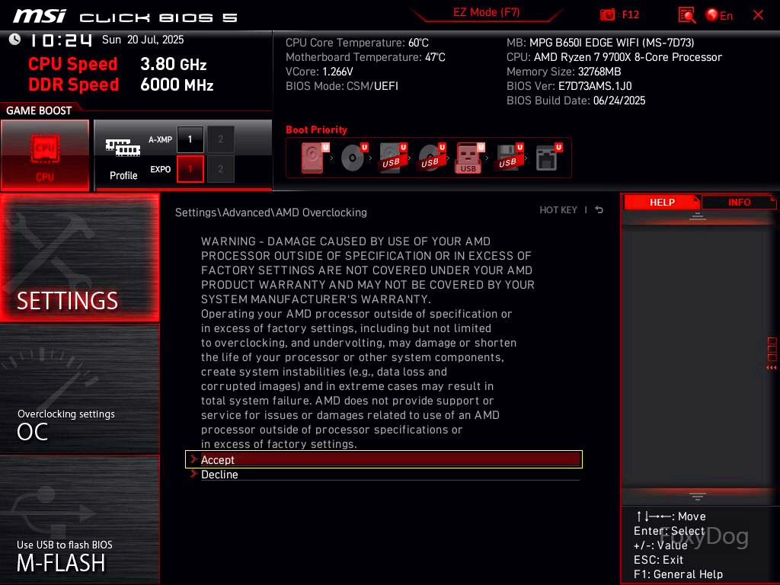This screenshot has width=780, height=585.
Task: Open the OC overclocking settings section
Action: [x=79, y=389]
